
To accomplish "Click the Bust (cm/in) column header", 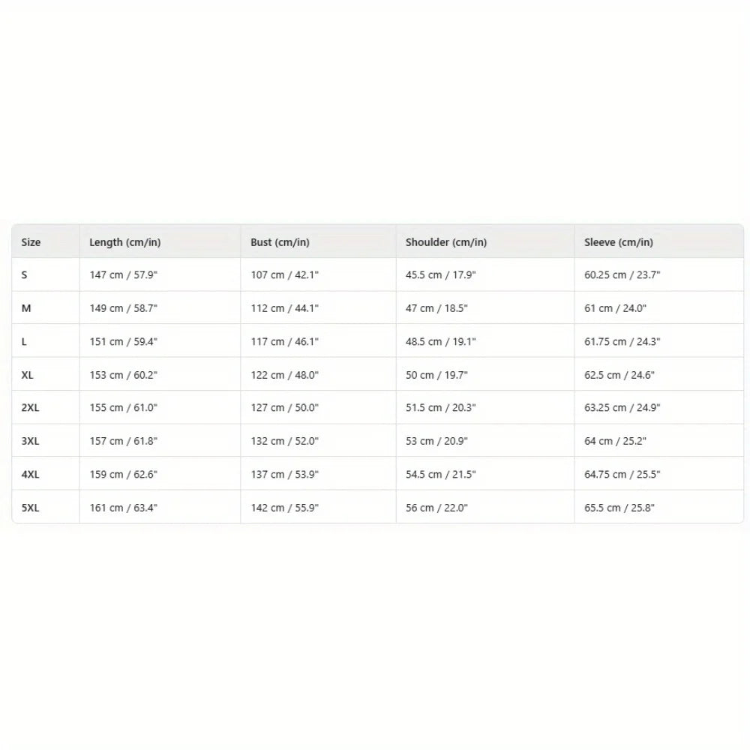I will click(280, 242).
